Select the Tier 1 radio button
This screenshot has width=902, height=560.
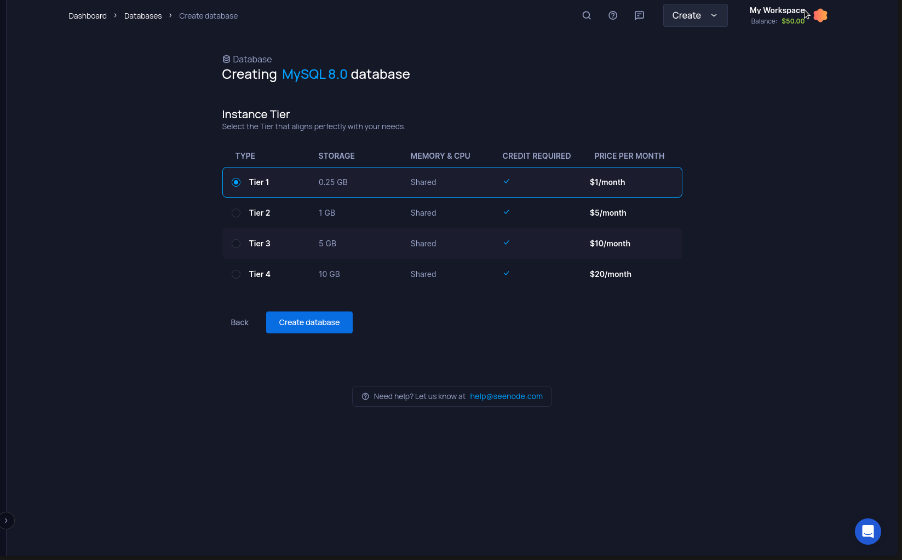click(236, 182)
